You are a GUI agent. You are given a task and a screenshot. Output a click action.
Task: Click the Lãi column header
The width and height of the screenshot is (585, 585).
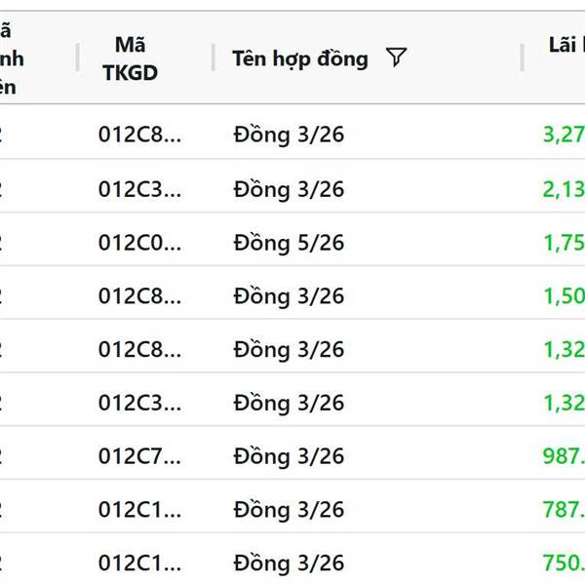coord(565,47)
